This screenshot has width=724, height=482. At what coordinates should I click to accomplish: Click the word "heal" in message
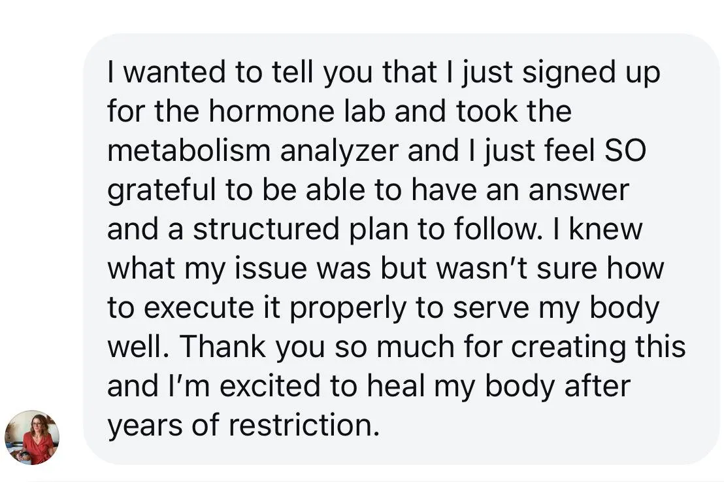coord(395,386)
